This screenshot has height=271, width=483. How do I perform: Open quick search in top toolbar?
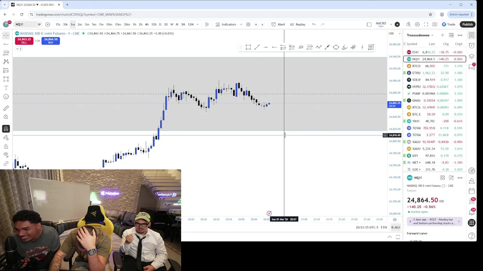click(x=408, y=24)
